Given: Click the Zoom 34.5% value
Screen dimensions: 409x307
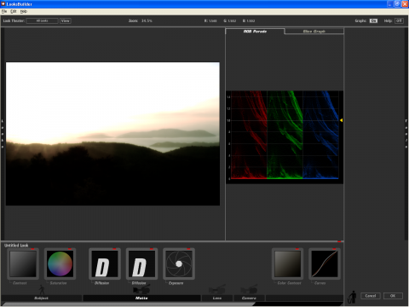Looking at the screenshot, I should pos(147,20).
